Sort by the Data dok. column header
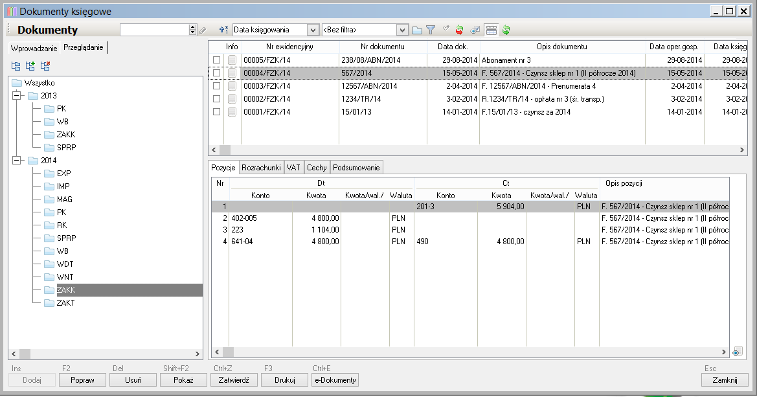This screenshot has height=397, width=757. click(x=453, y=47)
